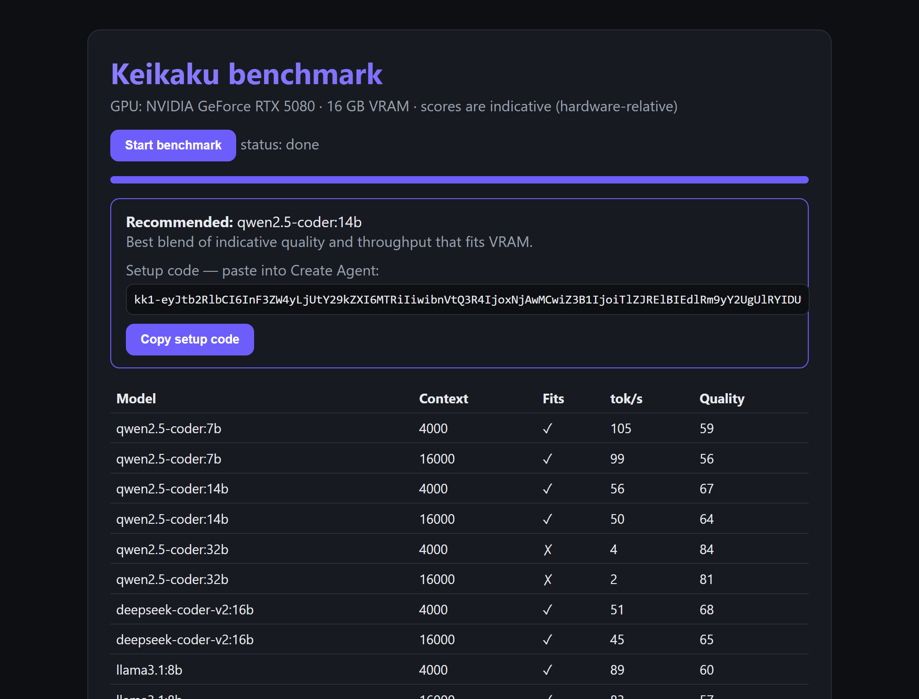The image size is (919, 699).
Task: Select qwen2.5-coder:7b row with 16000 context
Action: click(x=459, y=458)
